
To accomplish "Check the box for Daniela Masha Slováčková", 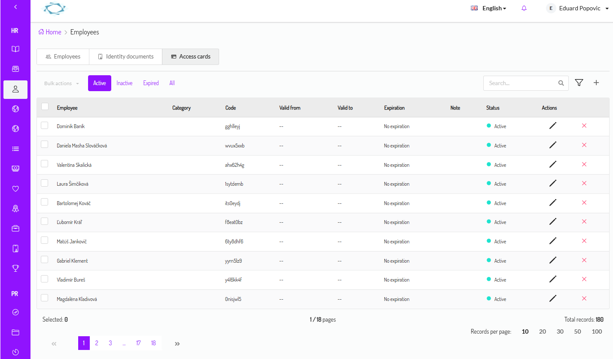I will click(45, 144).
